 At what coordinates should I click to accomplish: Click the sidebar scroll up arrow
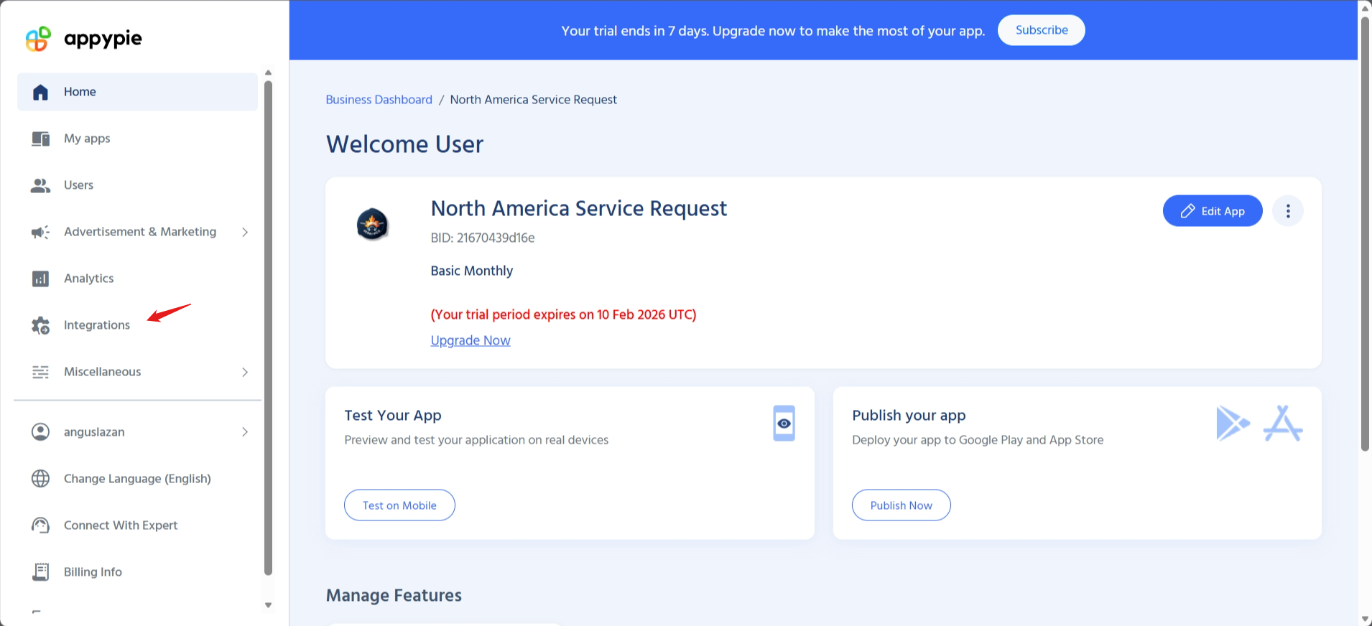(x=268, y=73)
